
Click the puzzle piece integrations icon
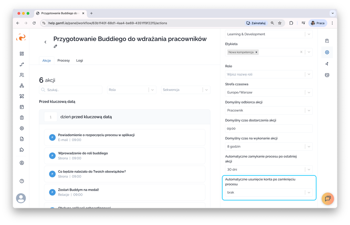point(22,150)
